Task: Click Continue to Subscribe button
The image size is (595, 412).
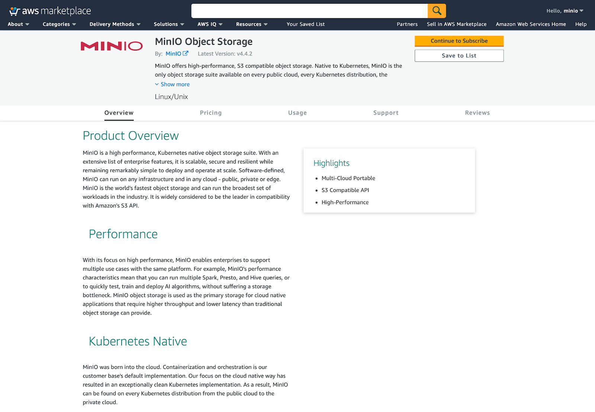Action: pyautogui.click(x=459, y=41)
